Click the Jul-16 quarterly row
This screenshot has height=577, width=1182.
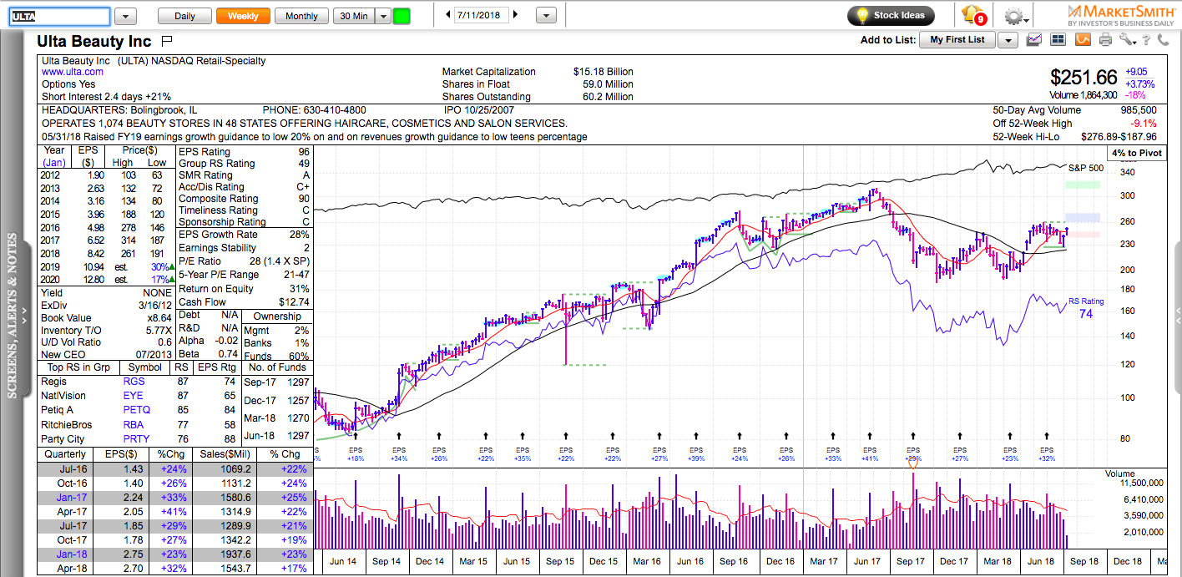point(175,470)
